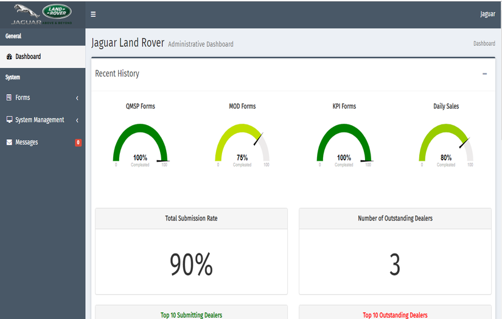Click the Dashboard gauge icon in sidebar
Viewport: 502px width, 319px height.
point(9,57)
